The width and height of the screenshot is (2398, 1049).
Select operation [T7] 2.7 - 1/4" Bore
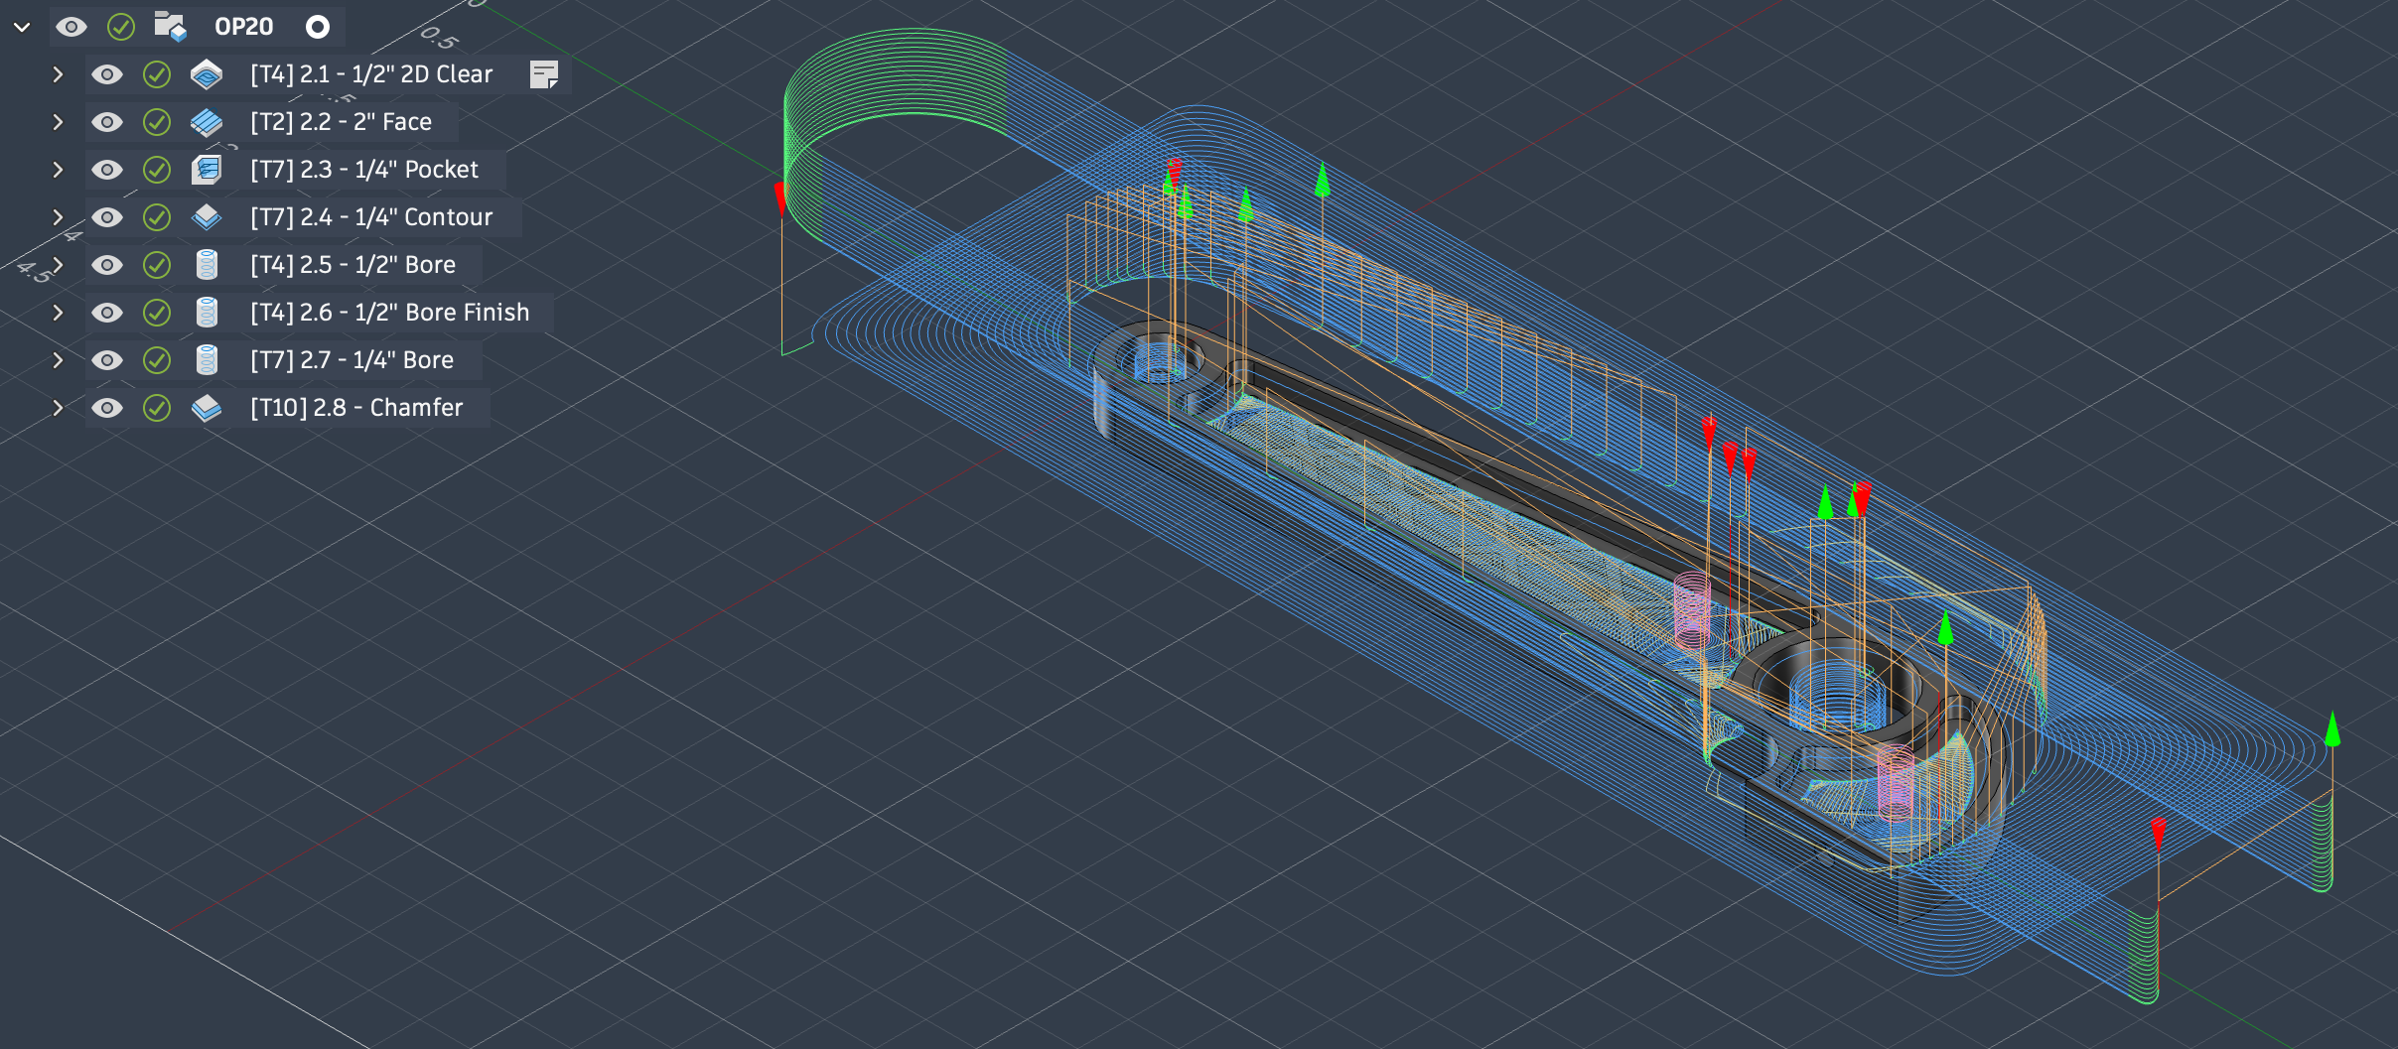(353, 360)
